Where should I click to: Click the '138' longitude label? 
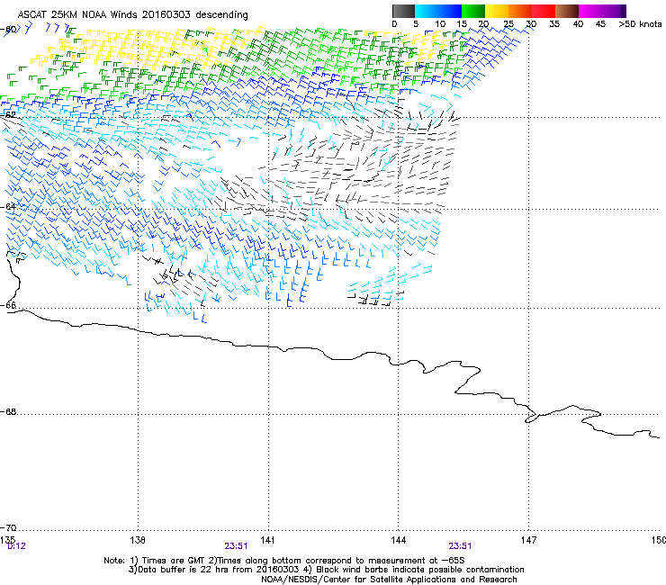point(138,539)
